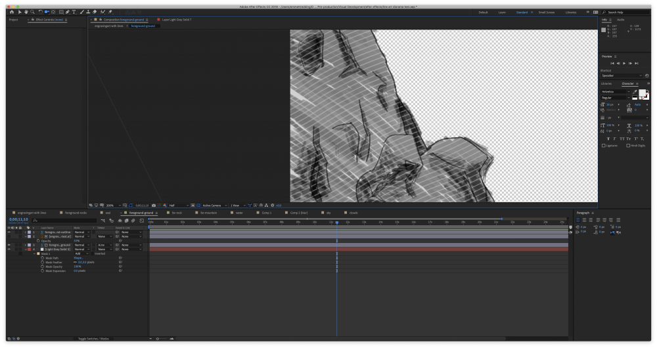Open the Spacebar shortcut dropdown
Viewport: 657px width, 348px height.
tap(622, 76)
